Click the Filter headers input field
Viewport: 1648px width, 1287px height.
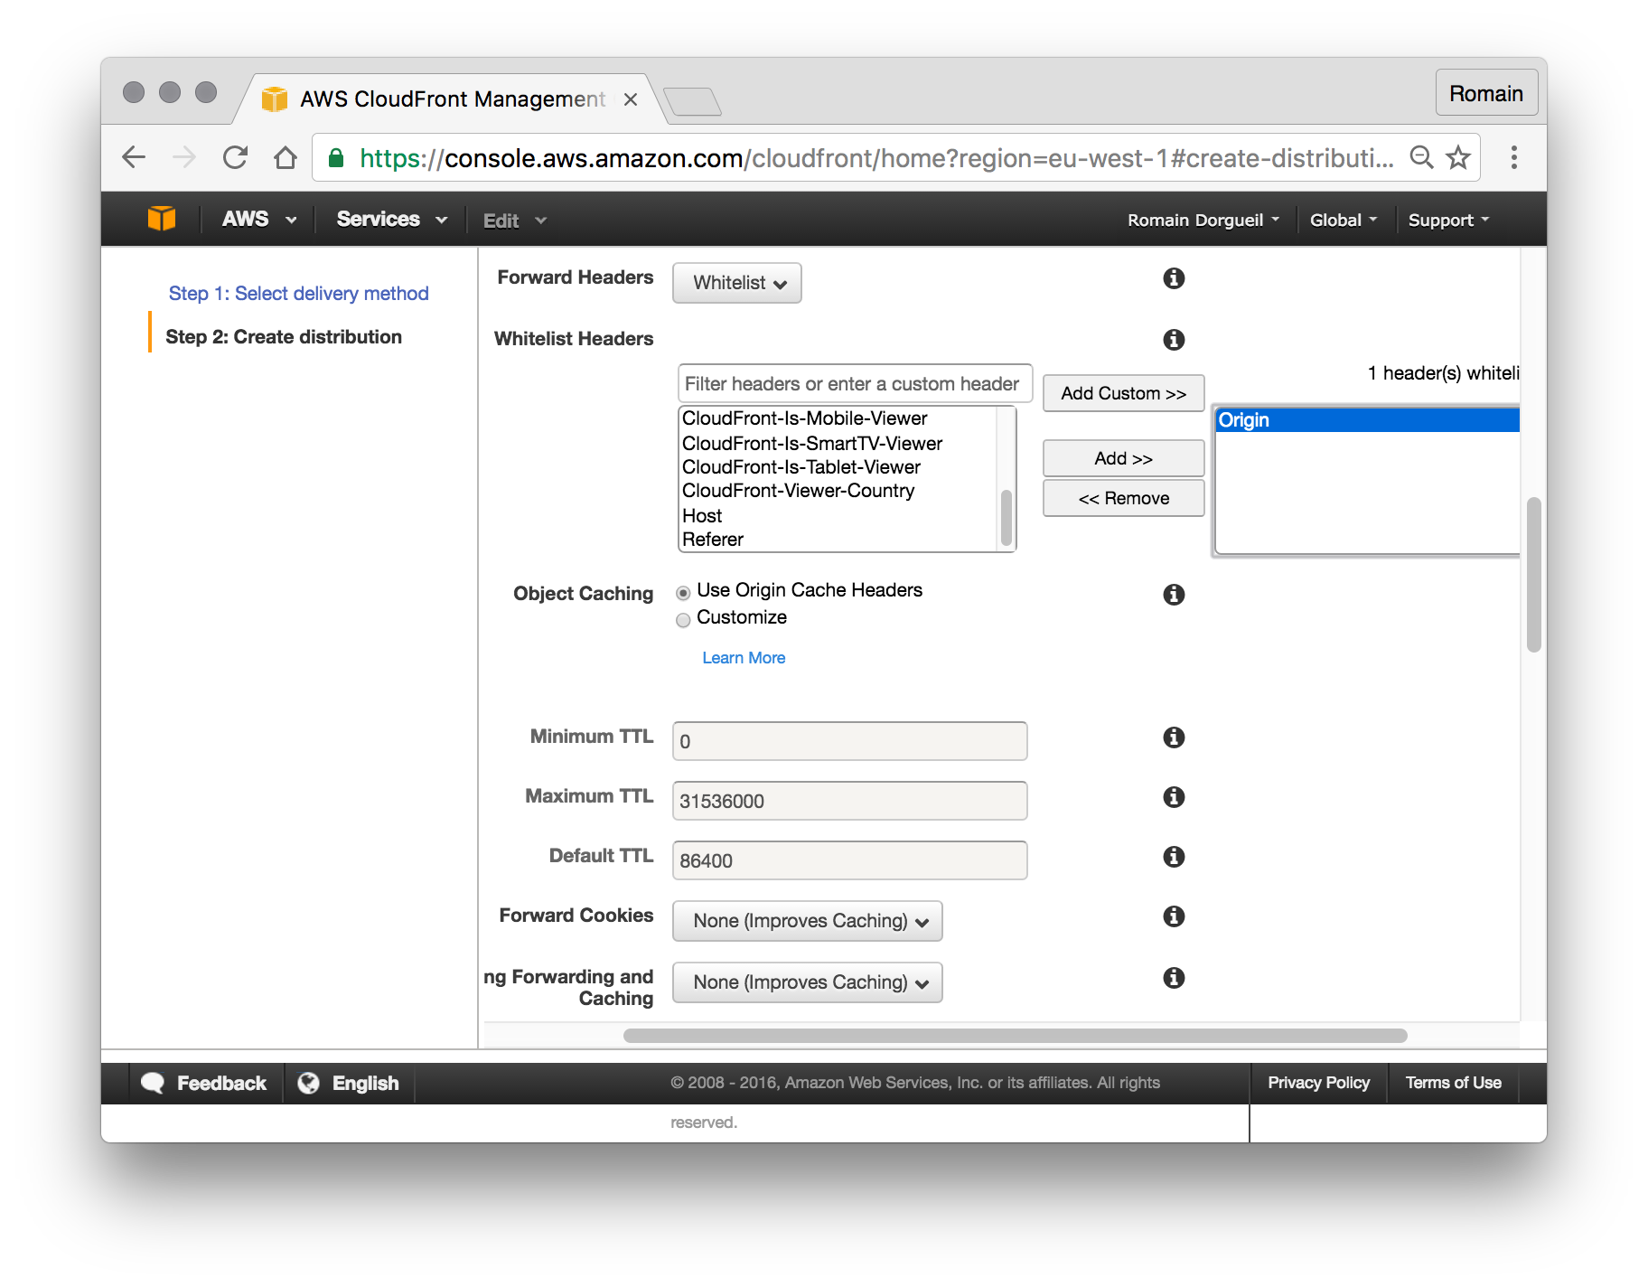pos(853,383)
